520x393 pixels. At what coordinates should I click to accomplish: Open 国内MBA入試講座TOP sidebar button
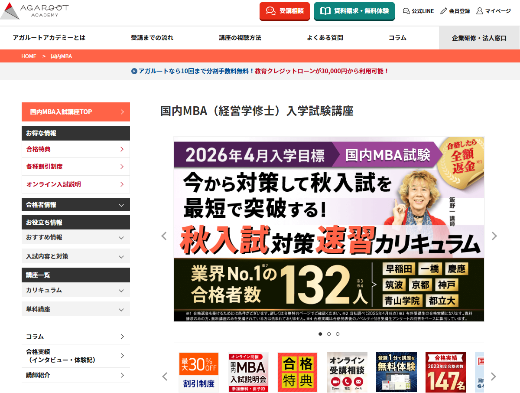[x=76, y=112]
